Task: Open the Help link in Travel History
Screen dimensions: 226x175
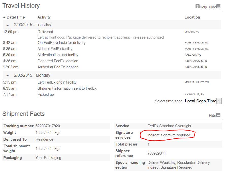Action: tap(203, 7)
